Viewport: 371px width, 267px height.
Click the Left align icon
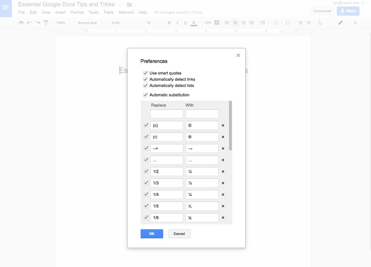pos(227,23)
